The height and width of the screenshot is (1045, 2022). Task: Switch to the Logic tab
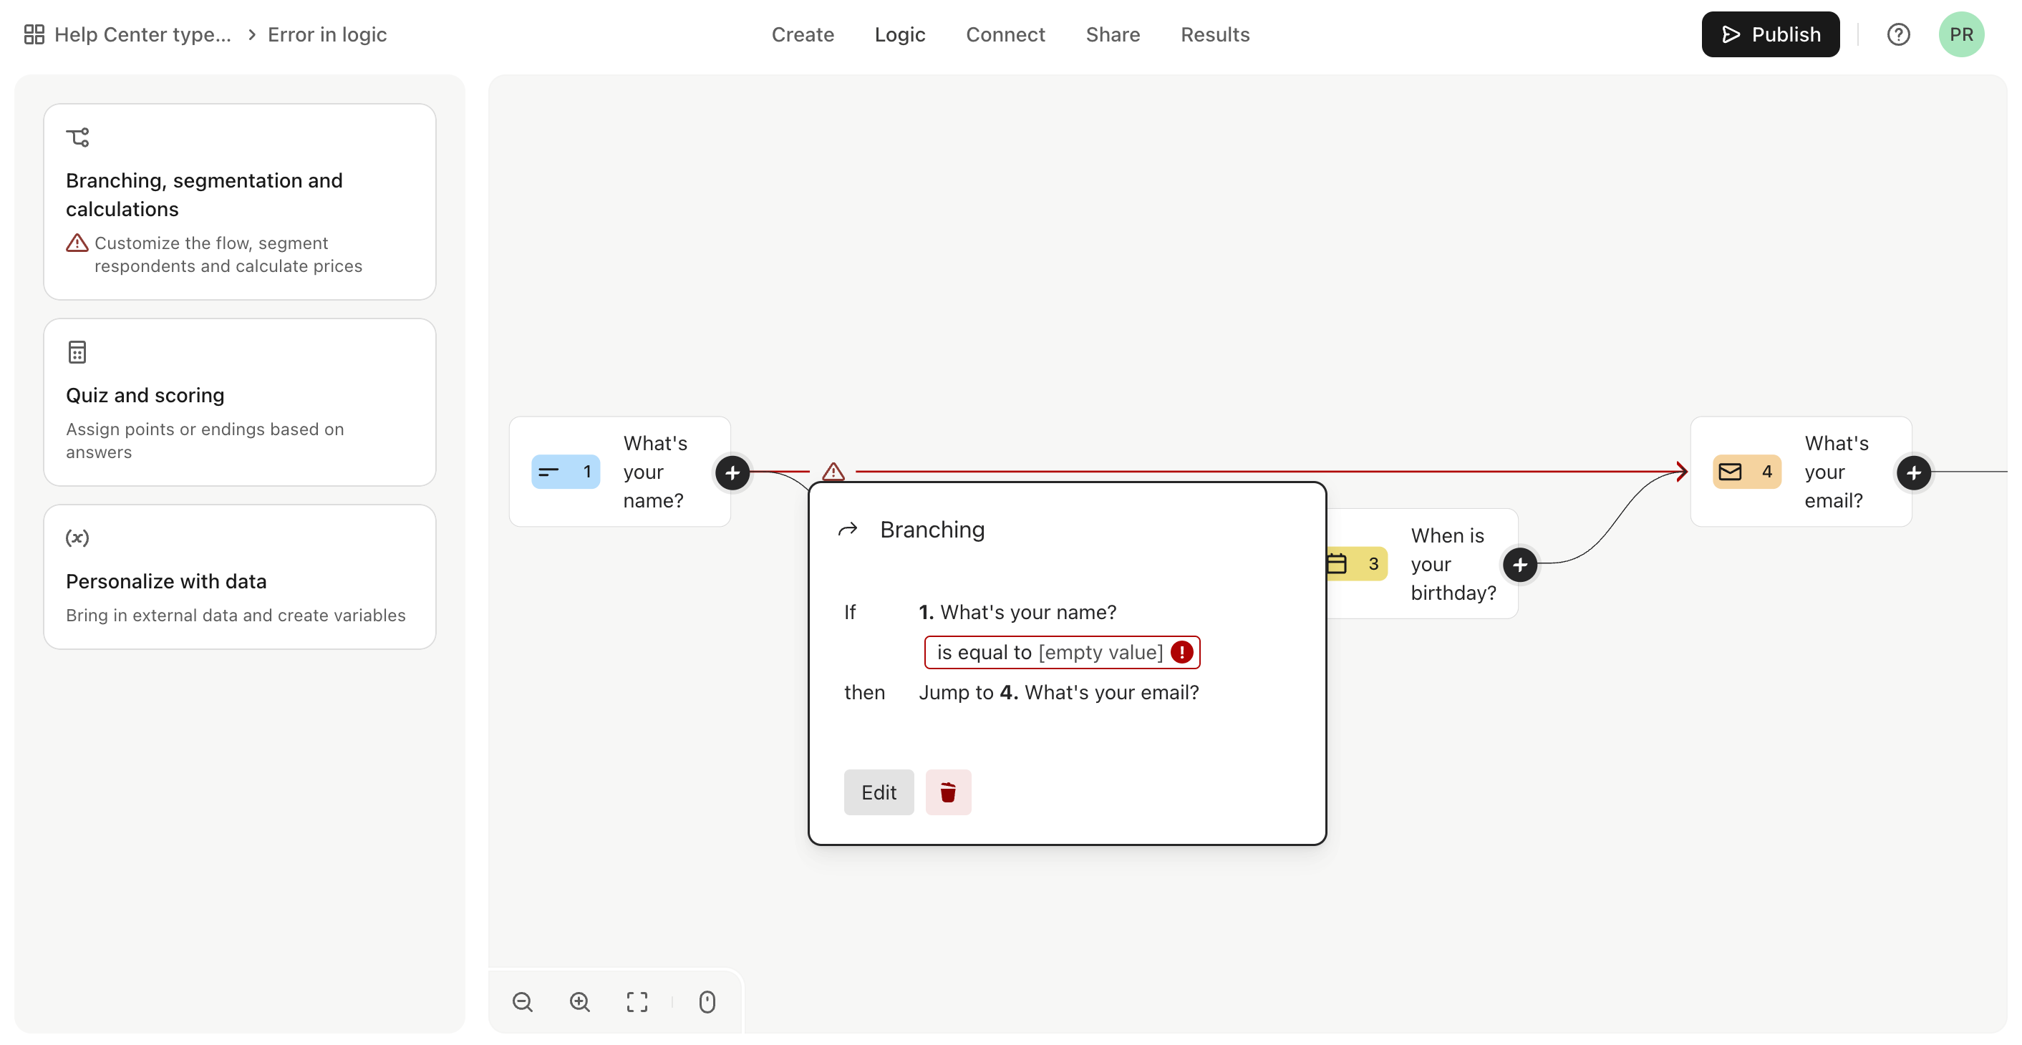coord(899,34)
